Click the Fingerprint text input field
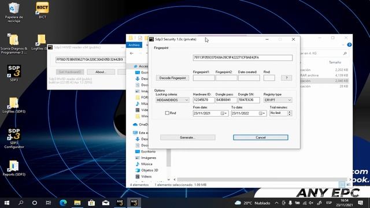Viewport: 370px width, 208px height. [243, 58]
